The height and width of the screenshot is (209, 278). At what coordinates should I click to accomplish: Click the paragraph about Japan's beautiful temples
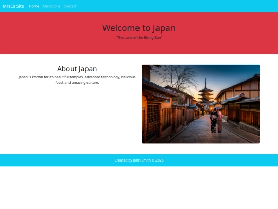77,80
